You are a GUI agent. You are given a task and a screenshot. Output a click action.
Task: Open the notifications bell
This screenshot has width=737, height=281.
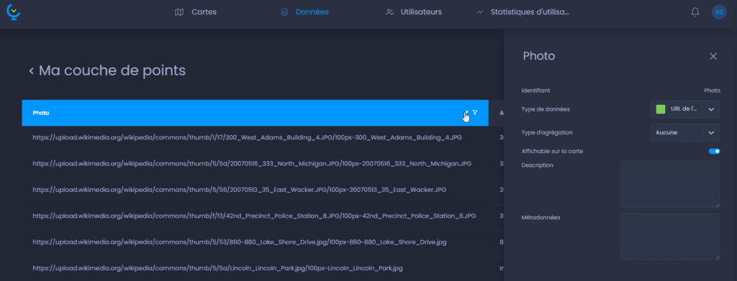coord(695,12)
